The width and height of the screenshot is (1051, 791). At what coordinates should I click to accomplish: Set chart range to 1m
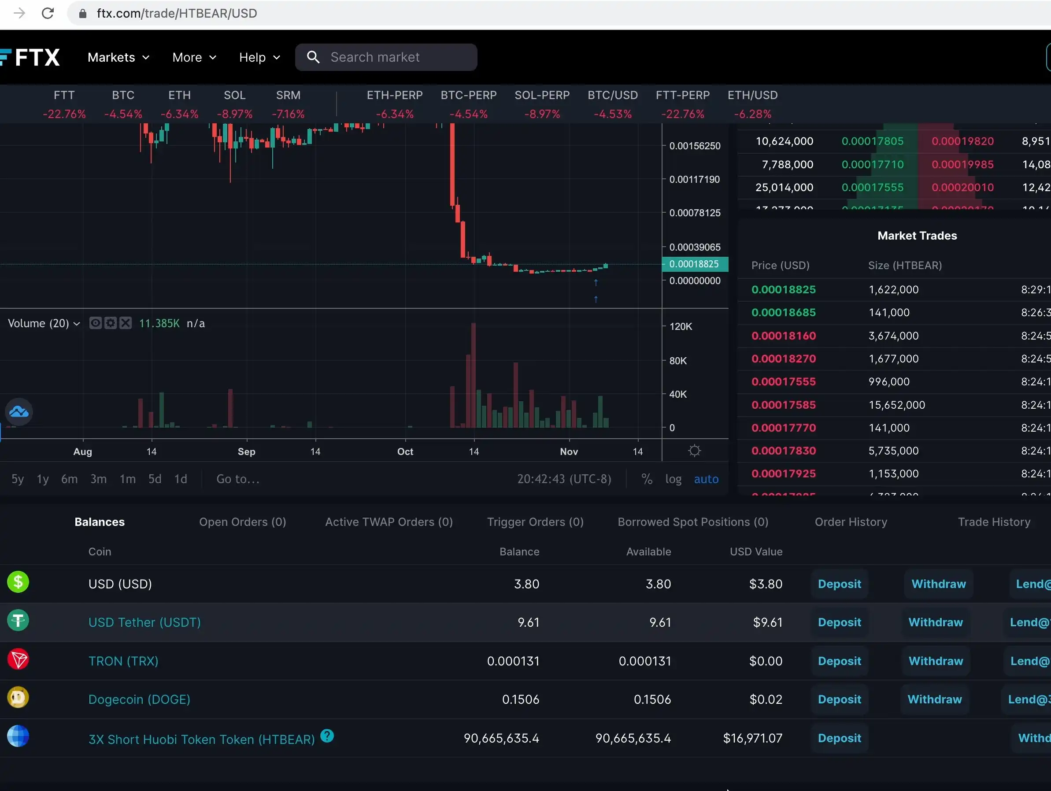coord(127,479)
